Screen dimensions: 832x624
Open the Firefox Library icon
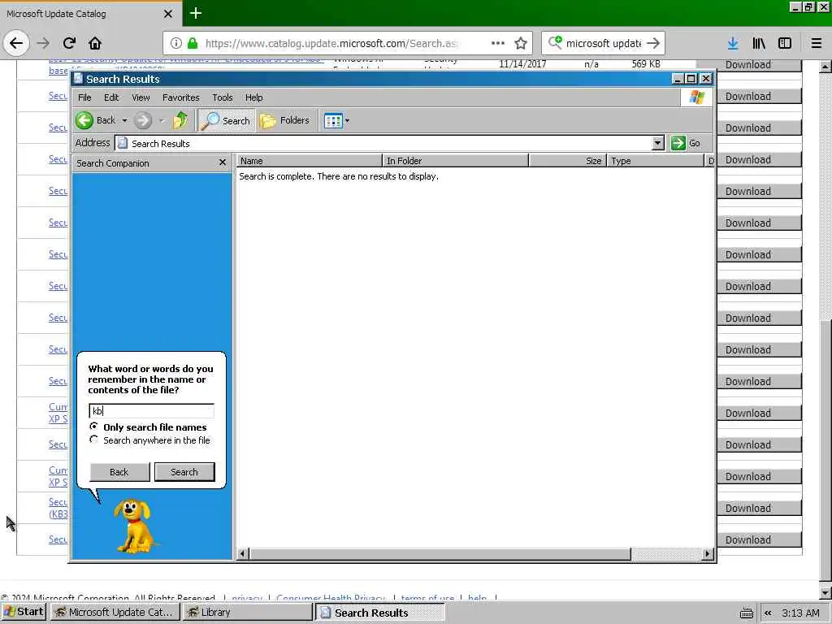click(x=759, y=43)
